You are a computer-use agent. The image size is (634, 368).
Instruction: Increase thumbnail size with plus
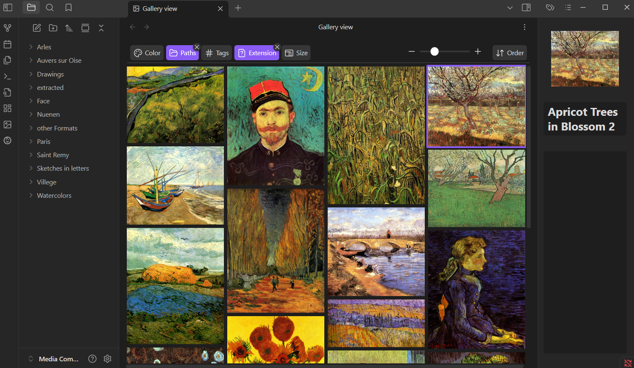tap(478, 51)
